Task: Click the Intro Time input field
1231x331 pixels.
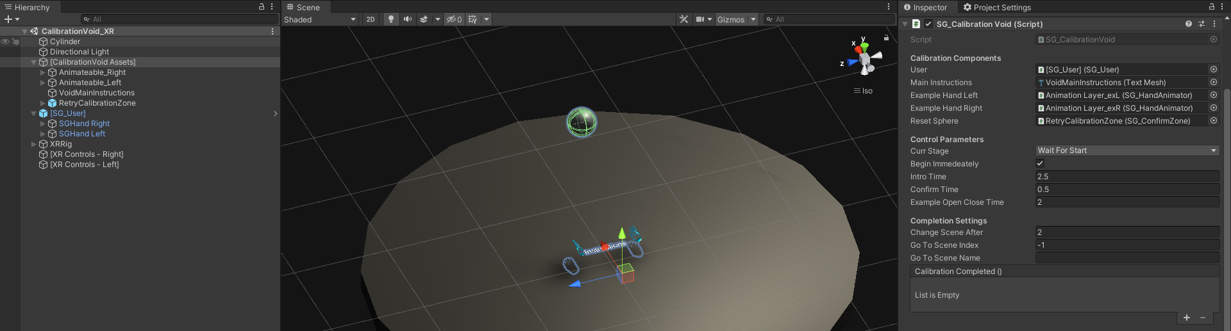Action: tap(1126, 177)
